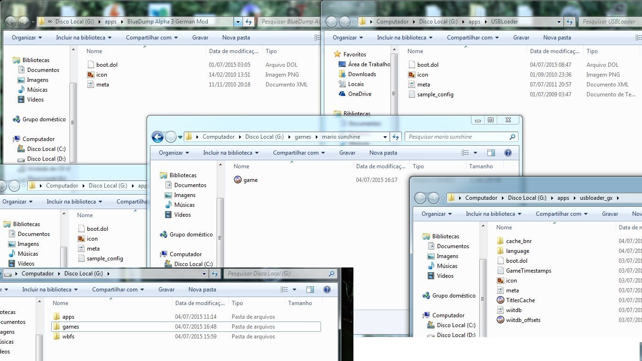Image resolution: width=642 pixels, height=361 pixels.
Task: Select cache_bnr folder in usbloader_gx window
Action: point(514,241)
